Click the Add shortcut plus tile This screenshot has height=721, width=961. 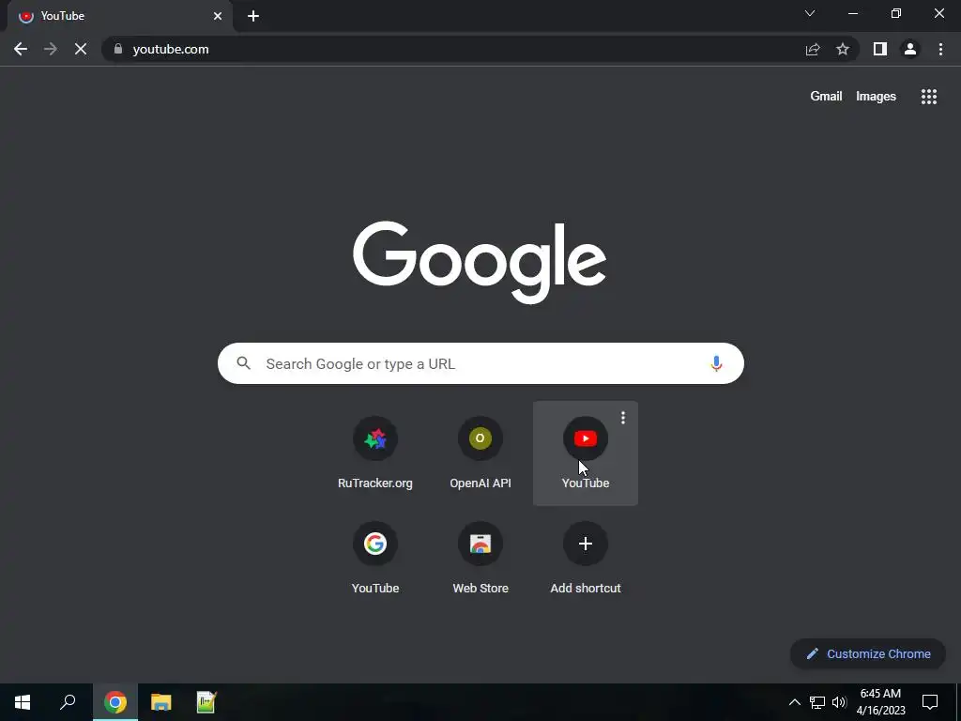point(586,558)
